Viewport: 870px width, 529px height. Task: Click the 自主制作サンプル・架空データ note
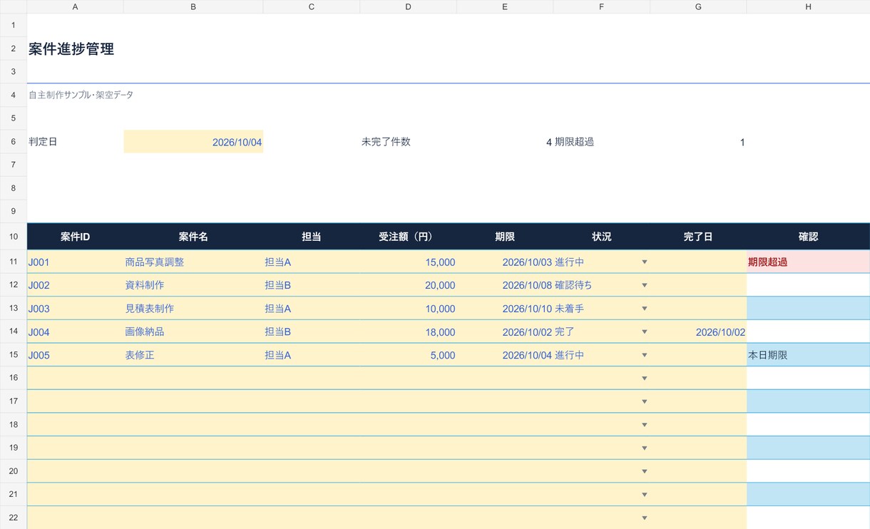pyautogui.click(x=81, y=95)
